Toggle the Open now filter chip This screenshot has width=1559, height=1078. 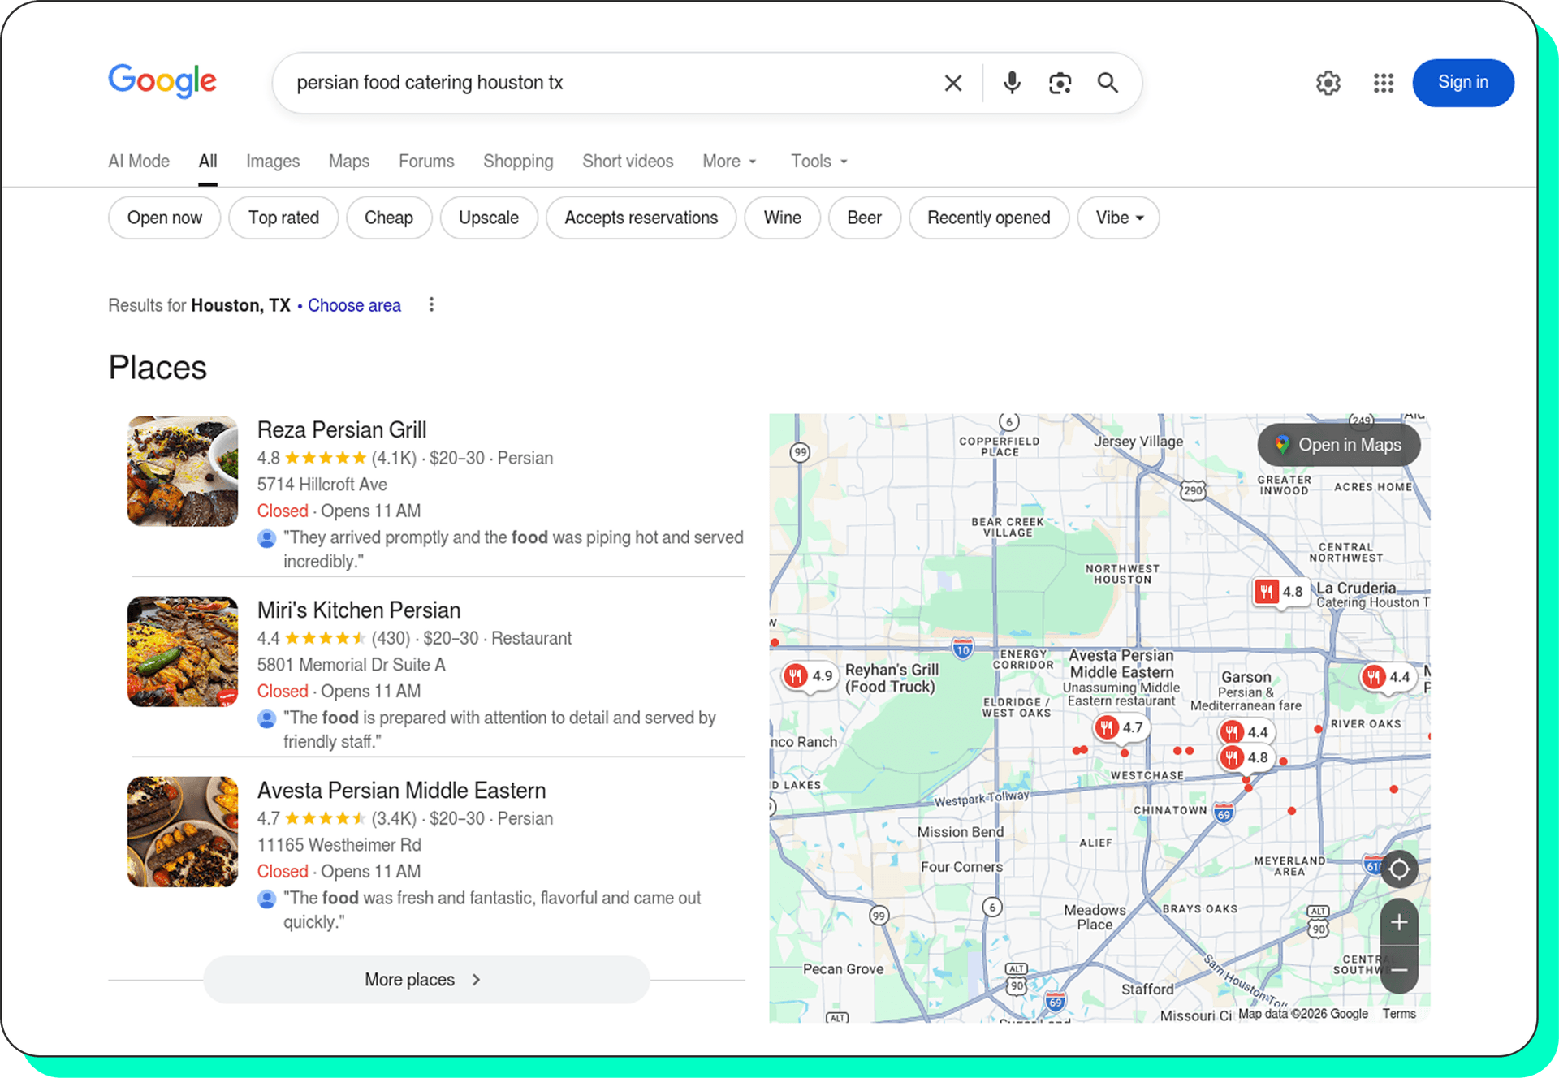coord(165,218)
